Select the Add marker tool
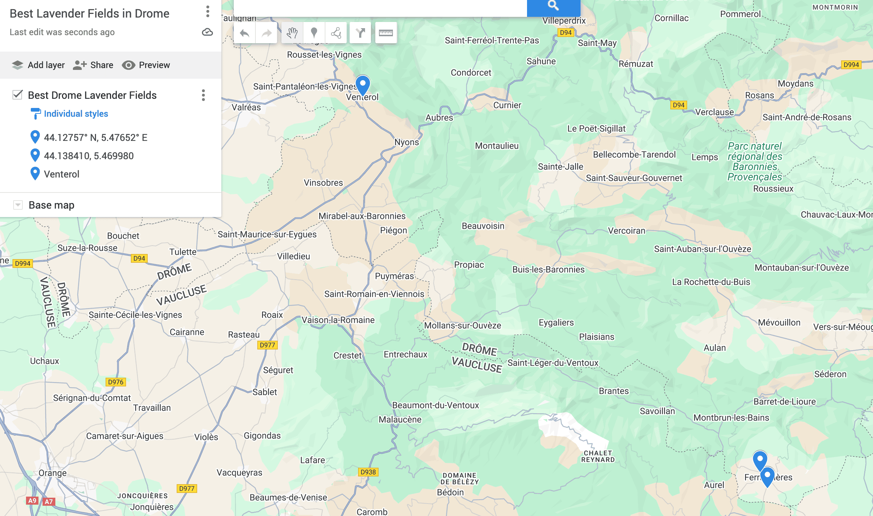Viewport: 873px width, 516px height. click(x=314, y=33)
